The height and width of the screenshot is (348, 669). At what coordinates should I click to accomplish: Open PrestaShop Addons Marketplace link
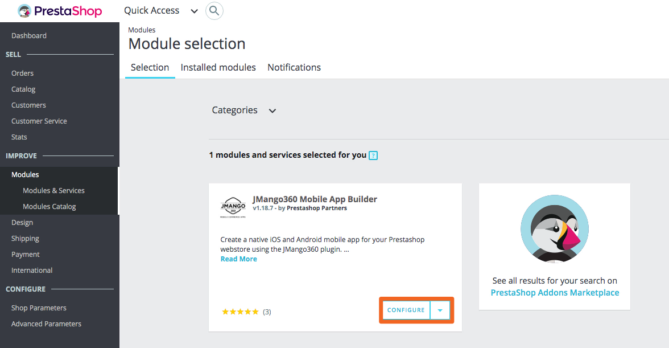pyautogui.click(x=555, y=293)
